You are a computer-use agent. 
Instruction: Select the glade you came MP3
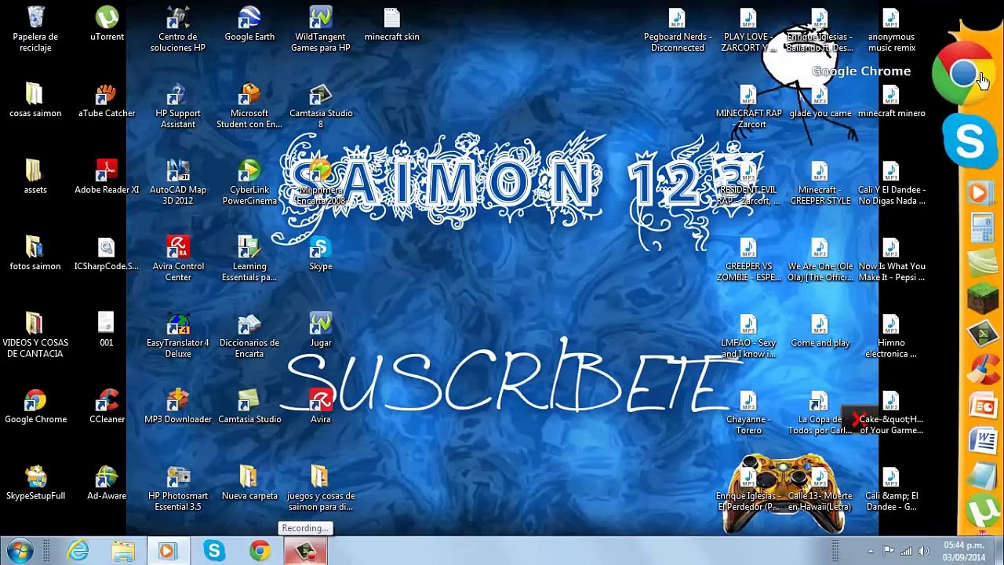point(820,100)
